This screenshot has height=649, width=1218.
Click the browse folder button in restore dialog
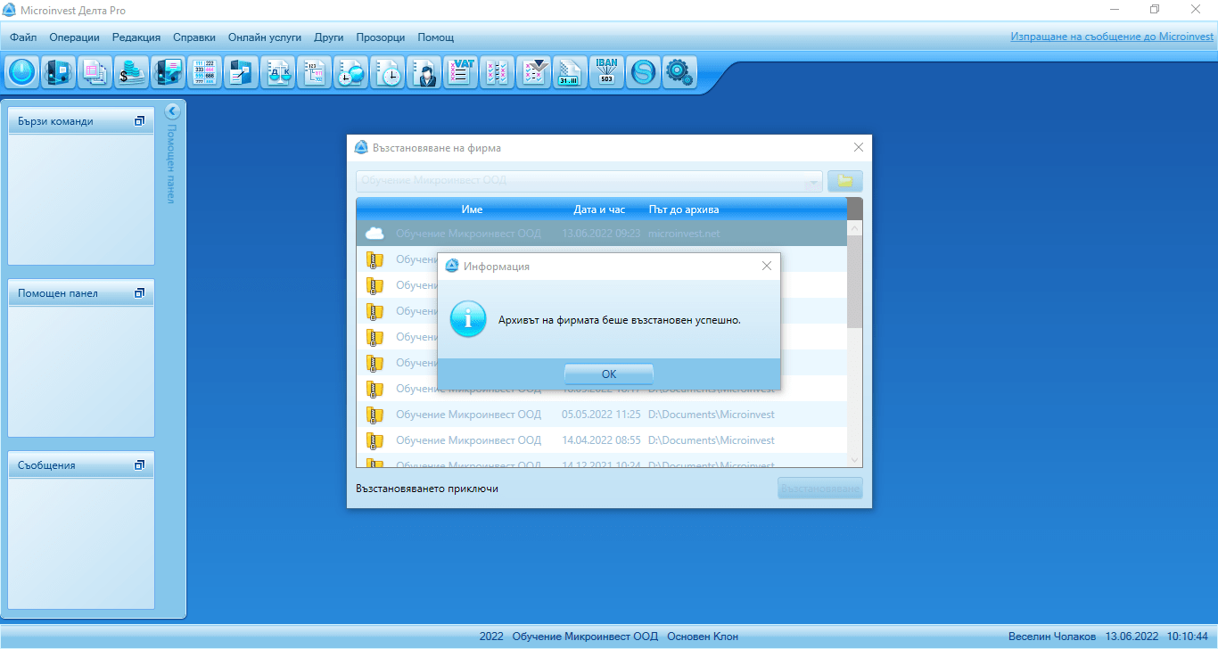coord(845,181)
